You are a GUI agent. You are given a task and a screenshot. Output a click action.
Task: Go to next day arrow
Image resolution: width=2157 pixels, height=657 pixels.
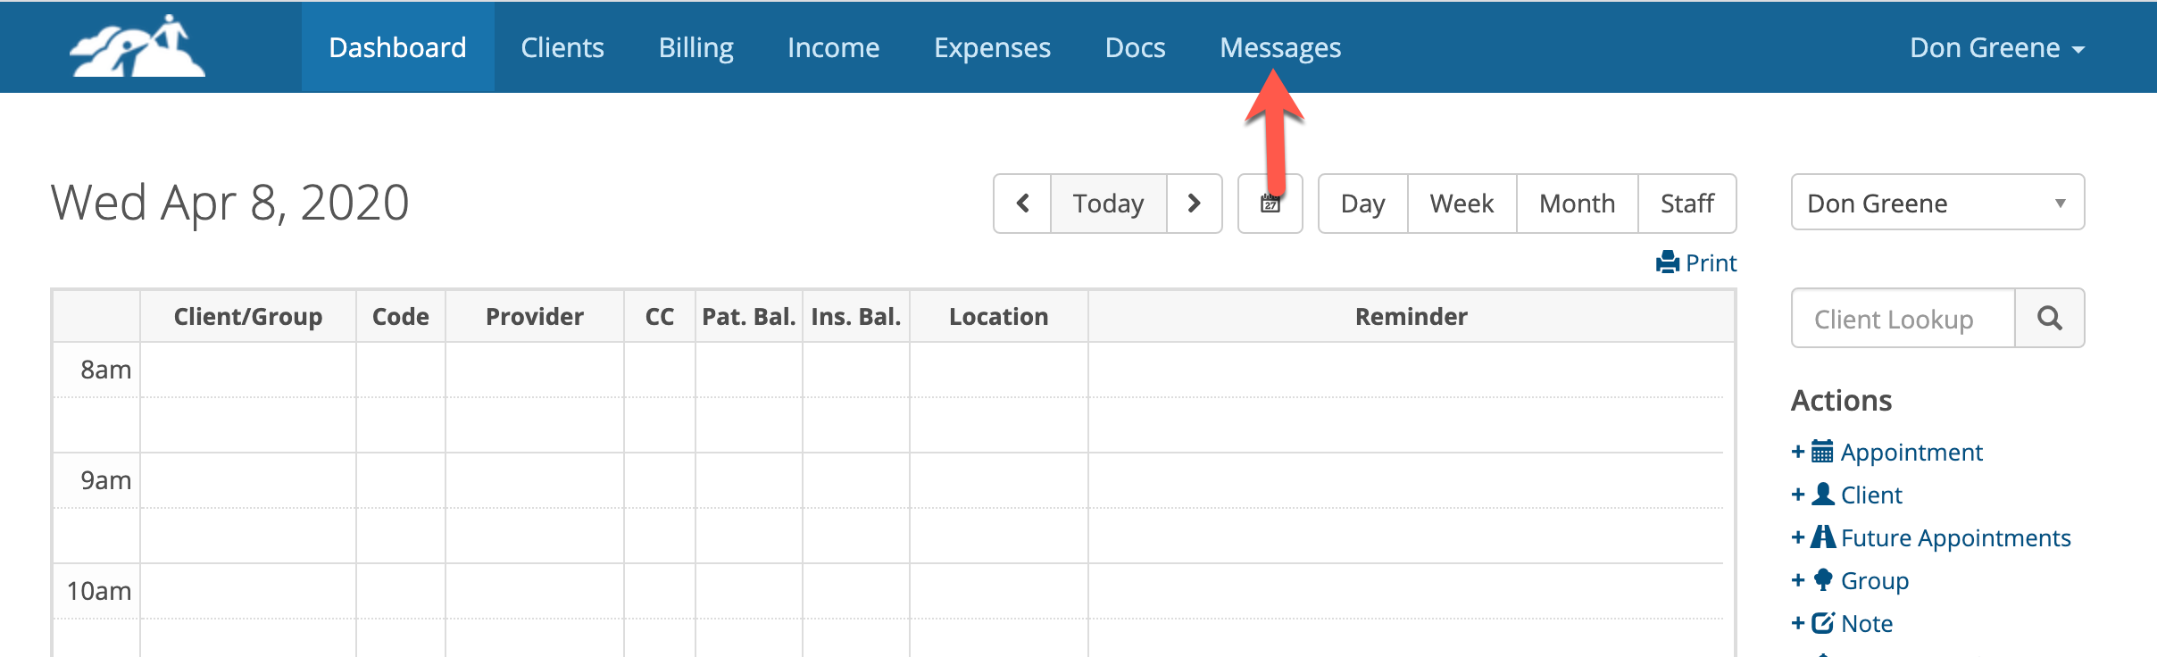(1194, 204)
